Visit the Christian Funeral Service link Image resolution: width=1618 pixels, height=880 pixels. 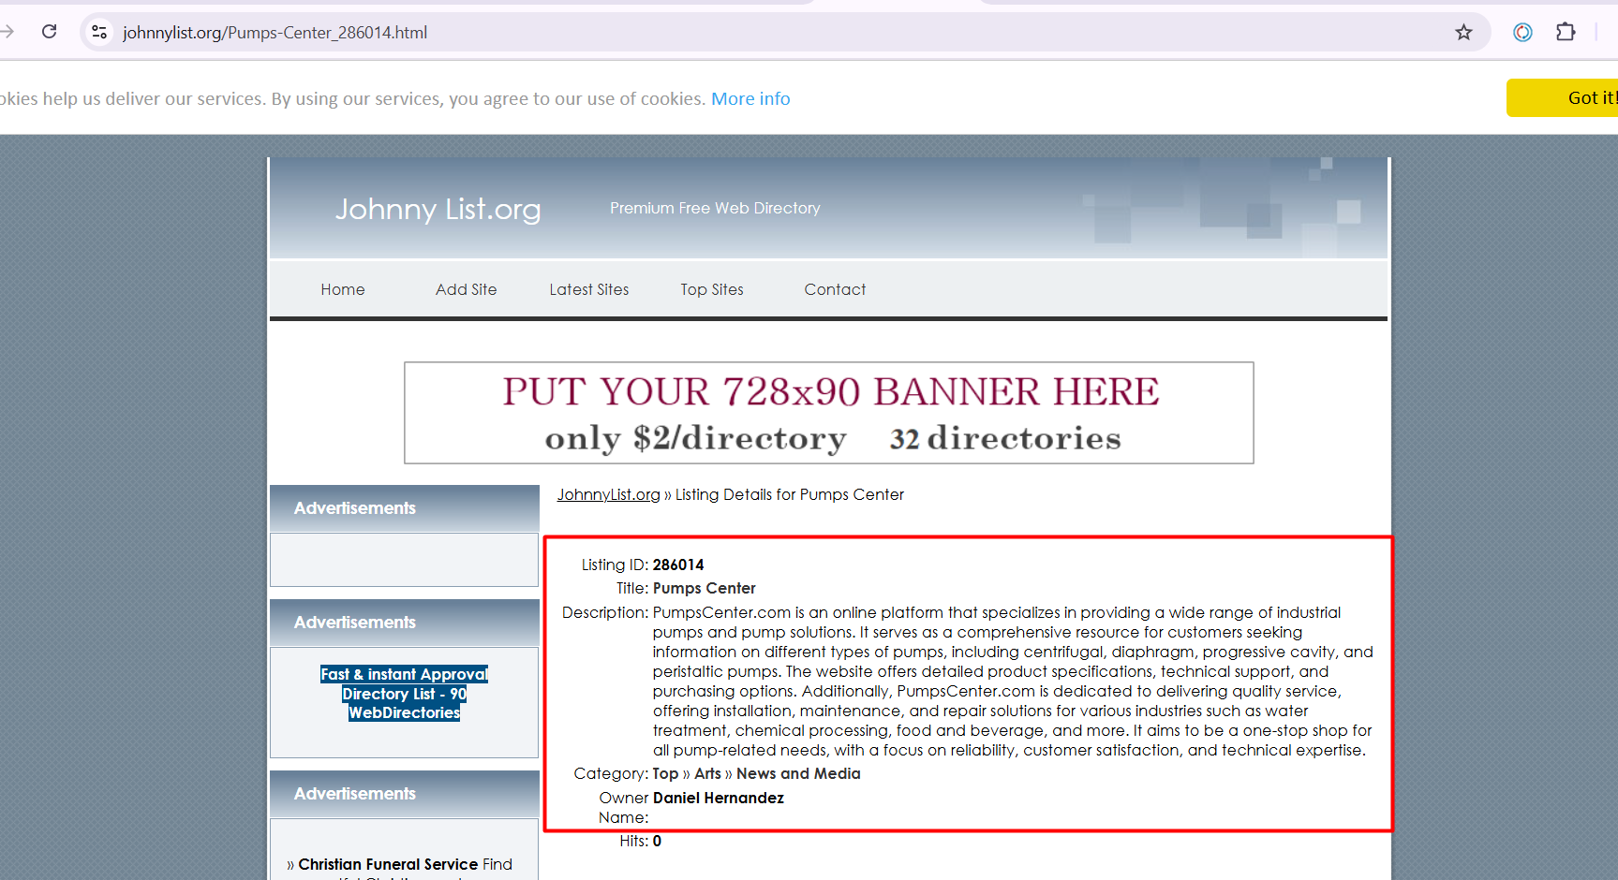click(x=388, y=864)
